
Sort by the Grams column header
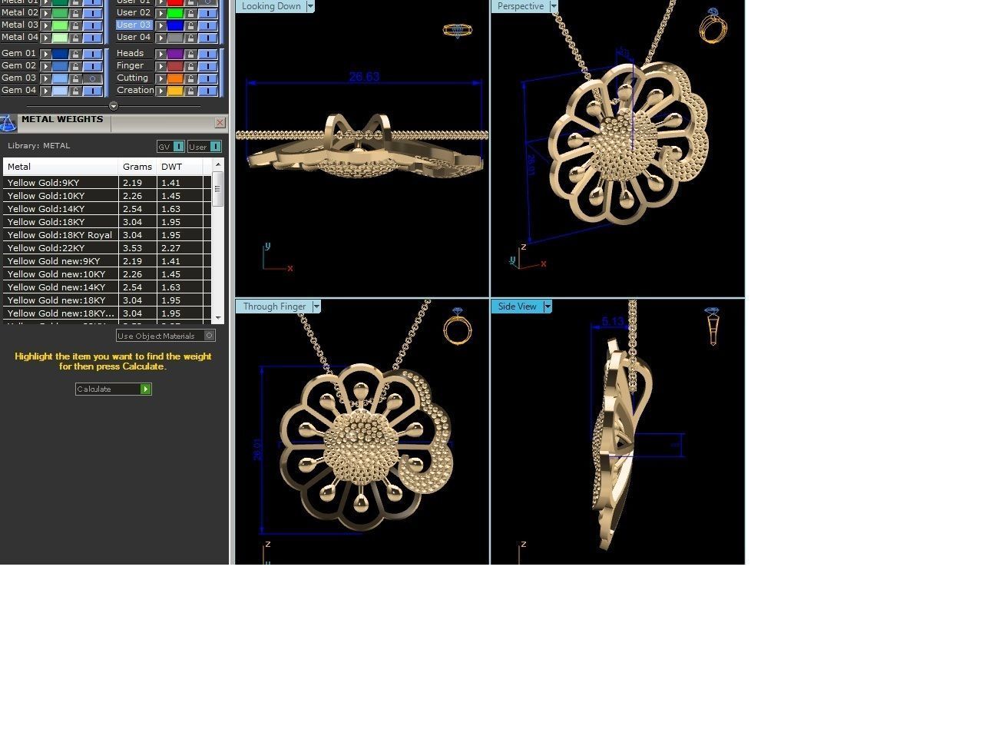[137, 167]
